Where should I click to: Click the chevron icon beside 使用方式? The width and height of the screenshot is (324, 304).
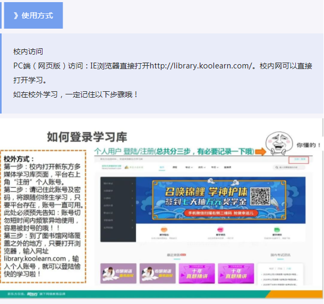(x=15, y=15)
